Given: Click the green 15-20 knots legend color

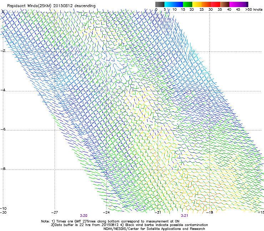Looking at the screenshot, I should 188,4.
